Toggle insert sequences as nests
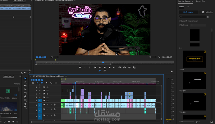The width and height of the screenshot is (215, 124). (33, 83)
